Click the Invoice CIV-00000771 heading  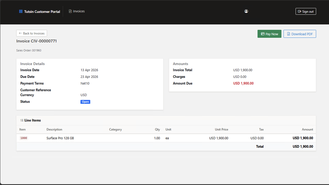point(36,41)
